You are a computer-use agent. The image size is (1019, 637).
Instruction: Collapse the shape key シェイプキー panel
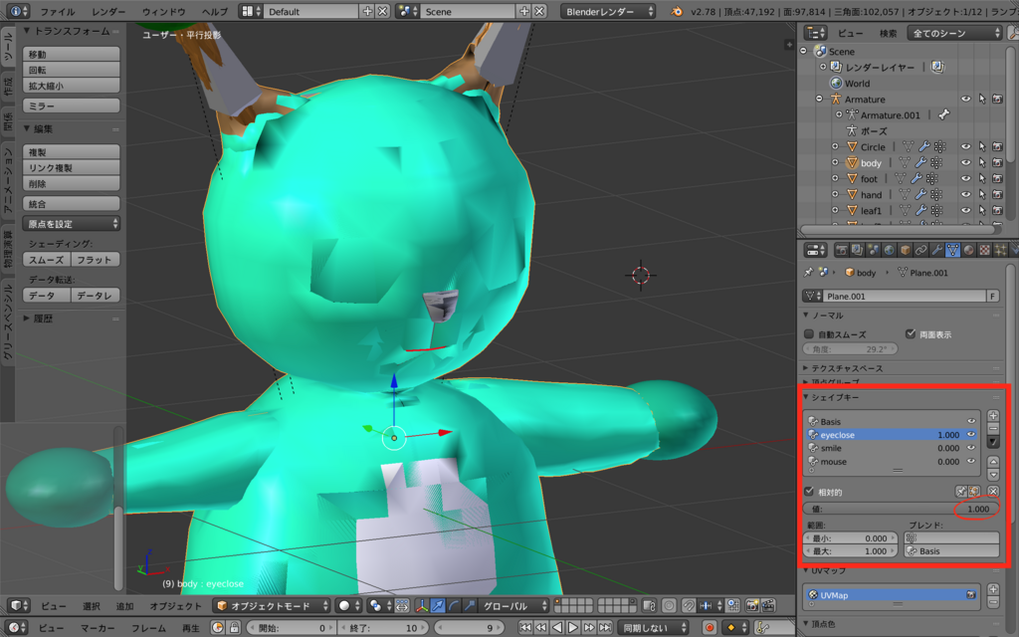point(807,396)
